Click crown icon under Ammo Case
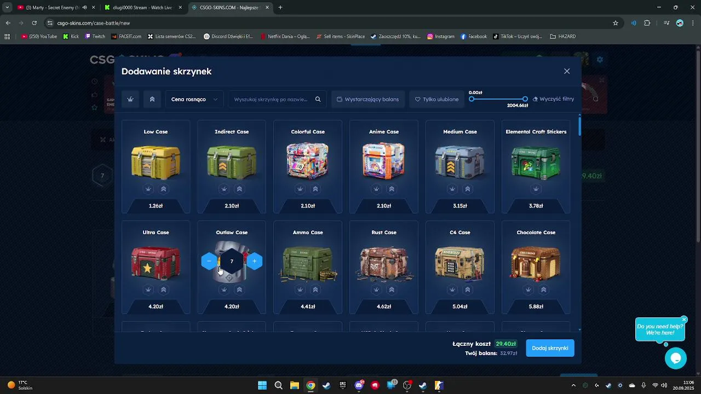Screen dimensions: 701x394 [x=300, y=289]
